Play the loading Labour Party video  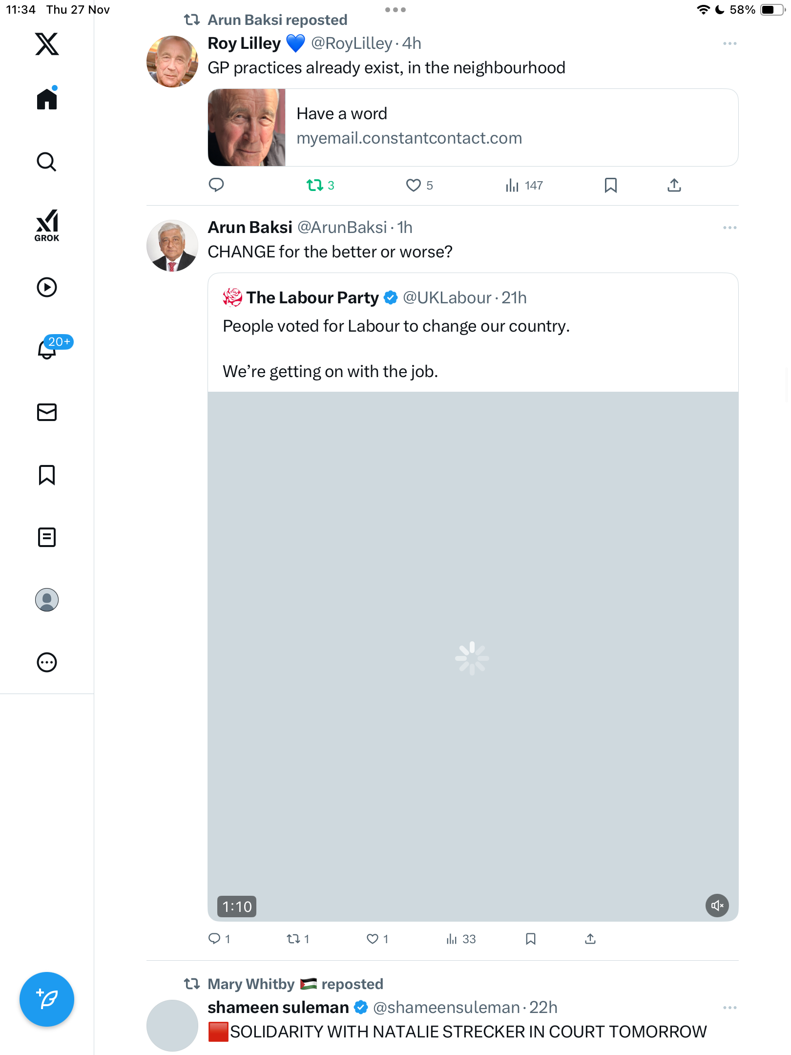click(472, 657)
